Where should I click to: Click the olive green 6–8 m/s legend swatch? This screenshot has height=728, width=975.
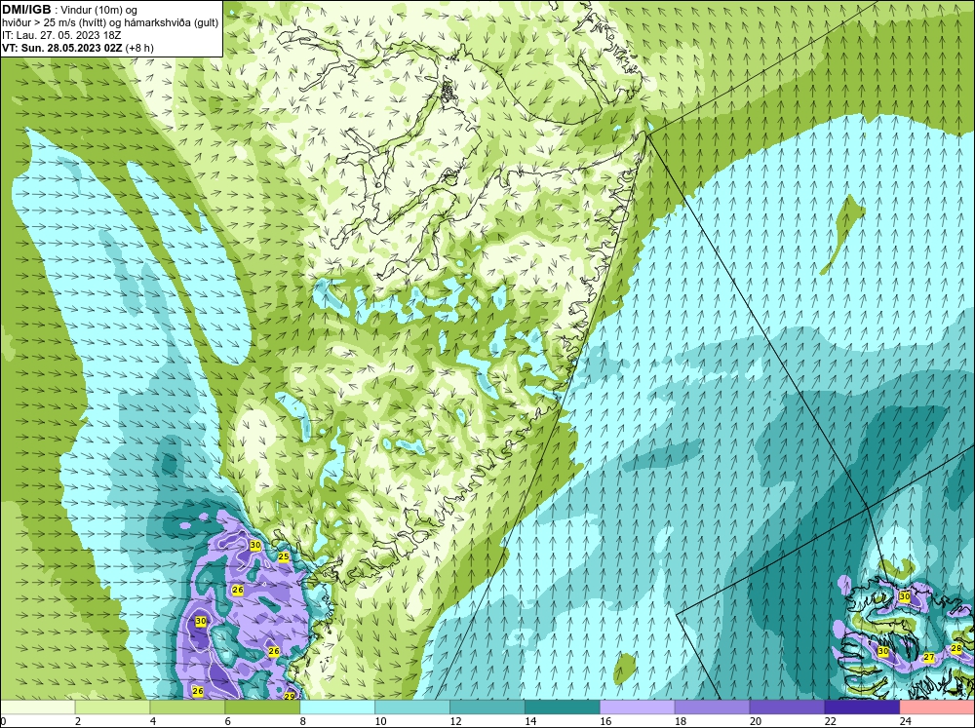262,707
